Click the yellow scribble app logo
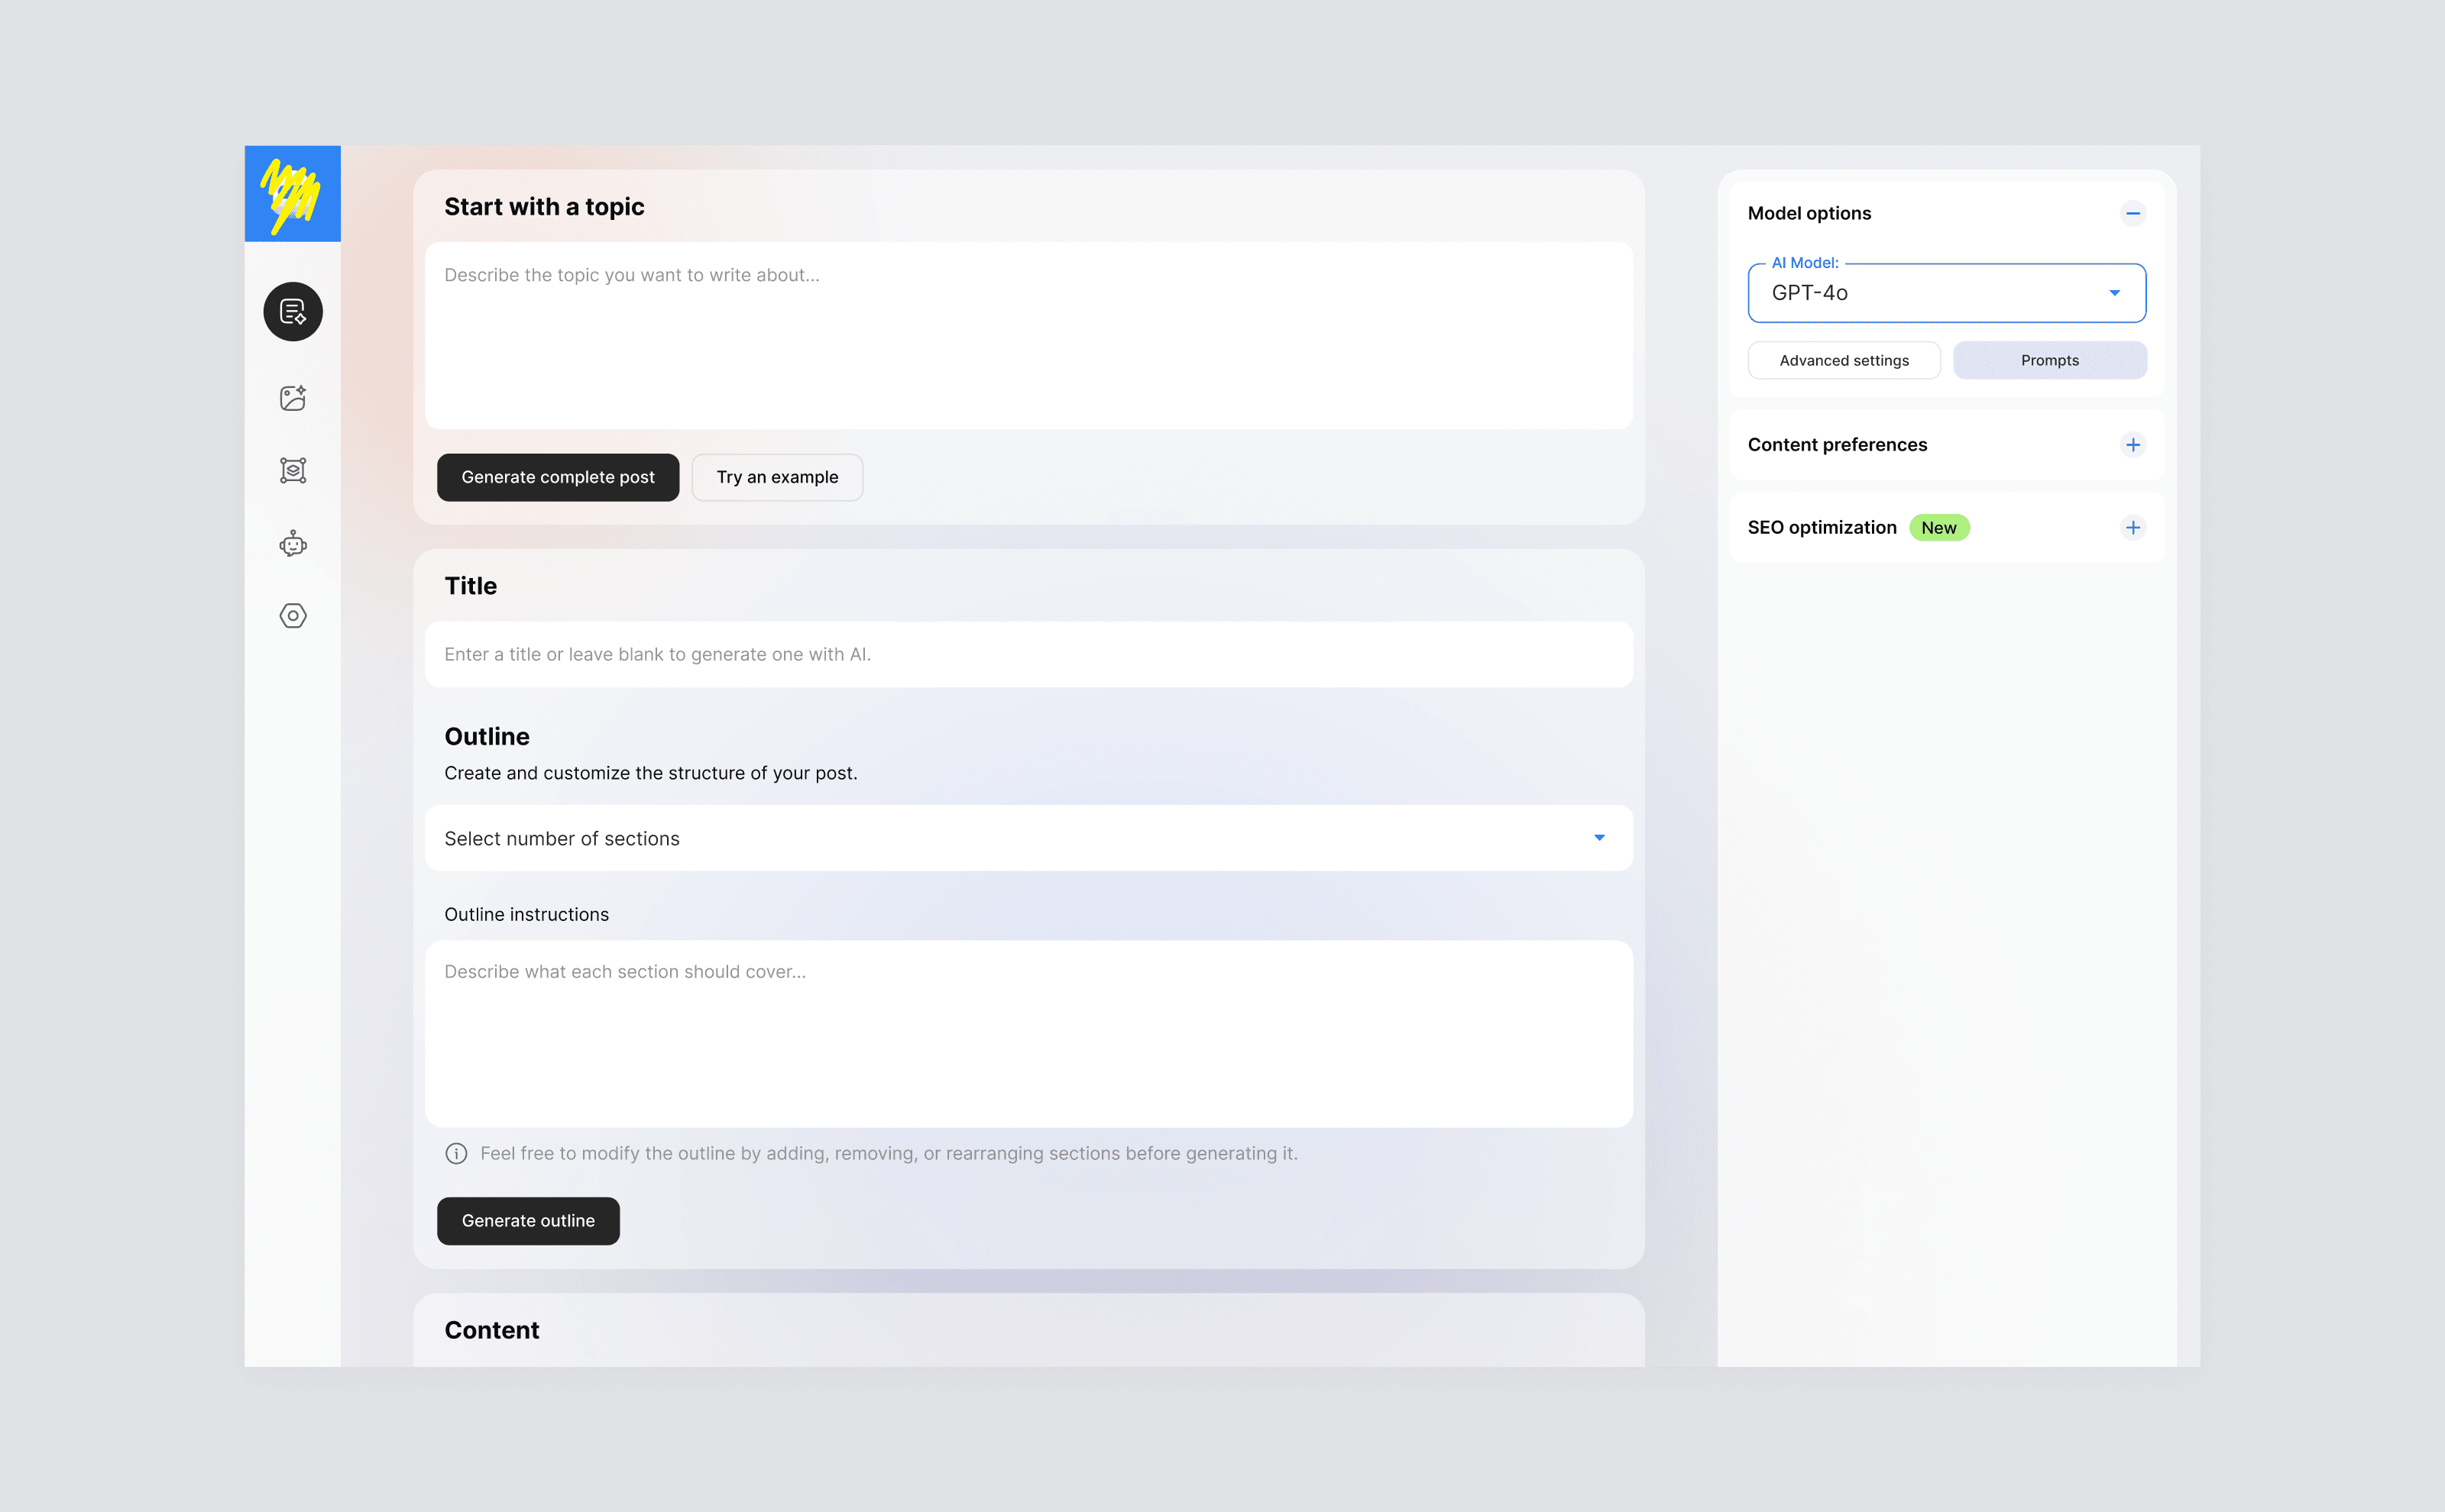This screenshot has height=1512, width=2445. pyautogui.click(x=292, y=193)
